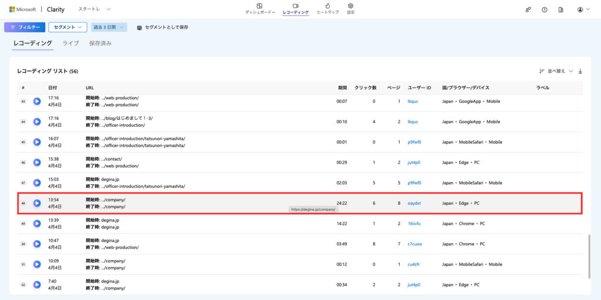601x300 pixels.
Task: Change the 過去 3 日間 date range
Action: click(x=109, y=27)
